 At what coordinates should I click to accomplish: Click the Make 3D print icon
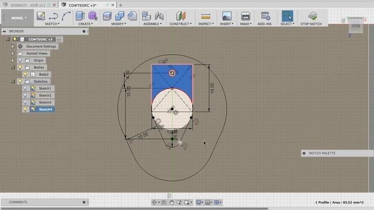[x=245, y=16]
